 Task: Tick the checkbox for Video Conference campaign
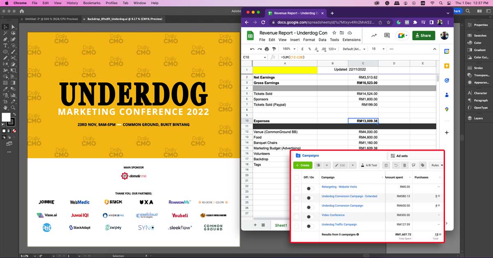pyautogui.click(x=297, y=217)
